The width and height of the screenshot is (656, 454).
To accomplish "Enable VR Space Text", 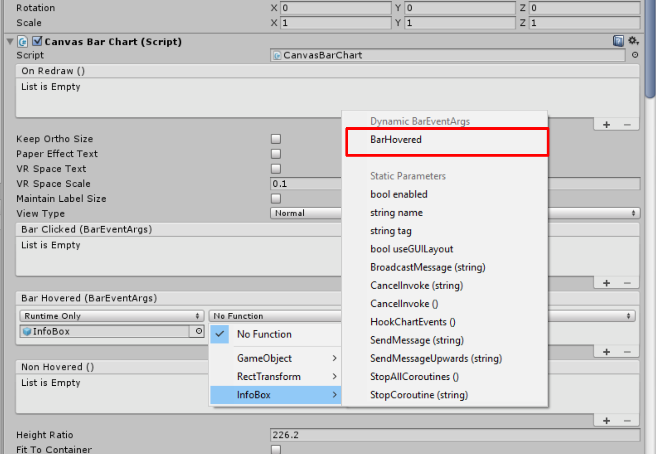I will click(276, 168).
